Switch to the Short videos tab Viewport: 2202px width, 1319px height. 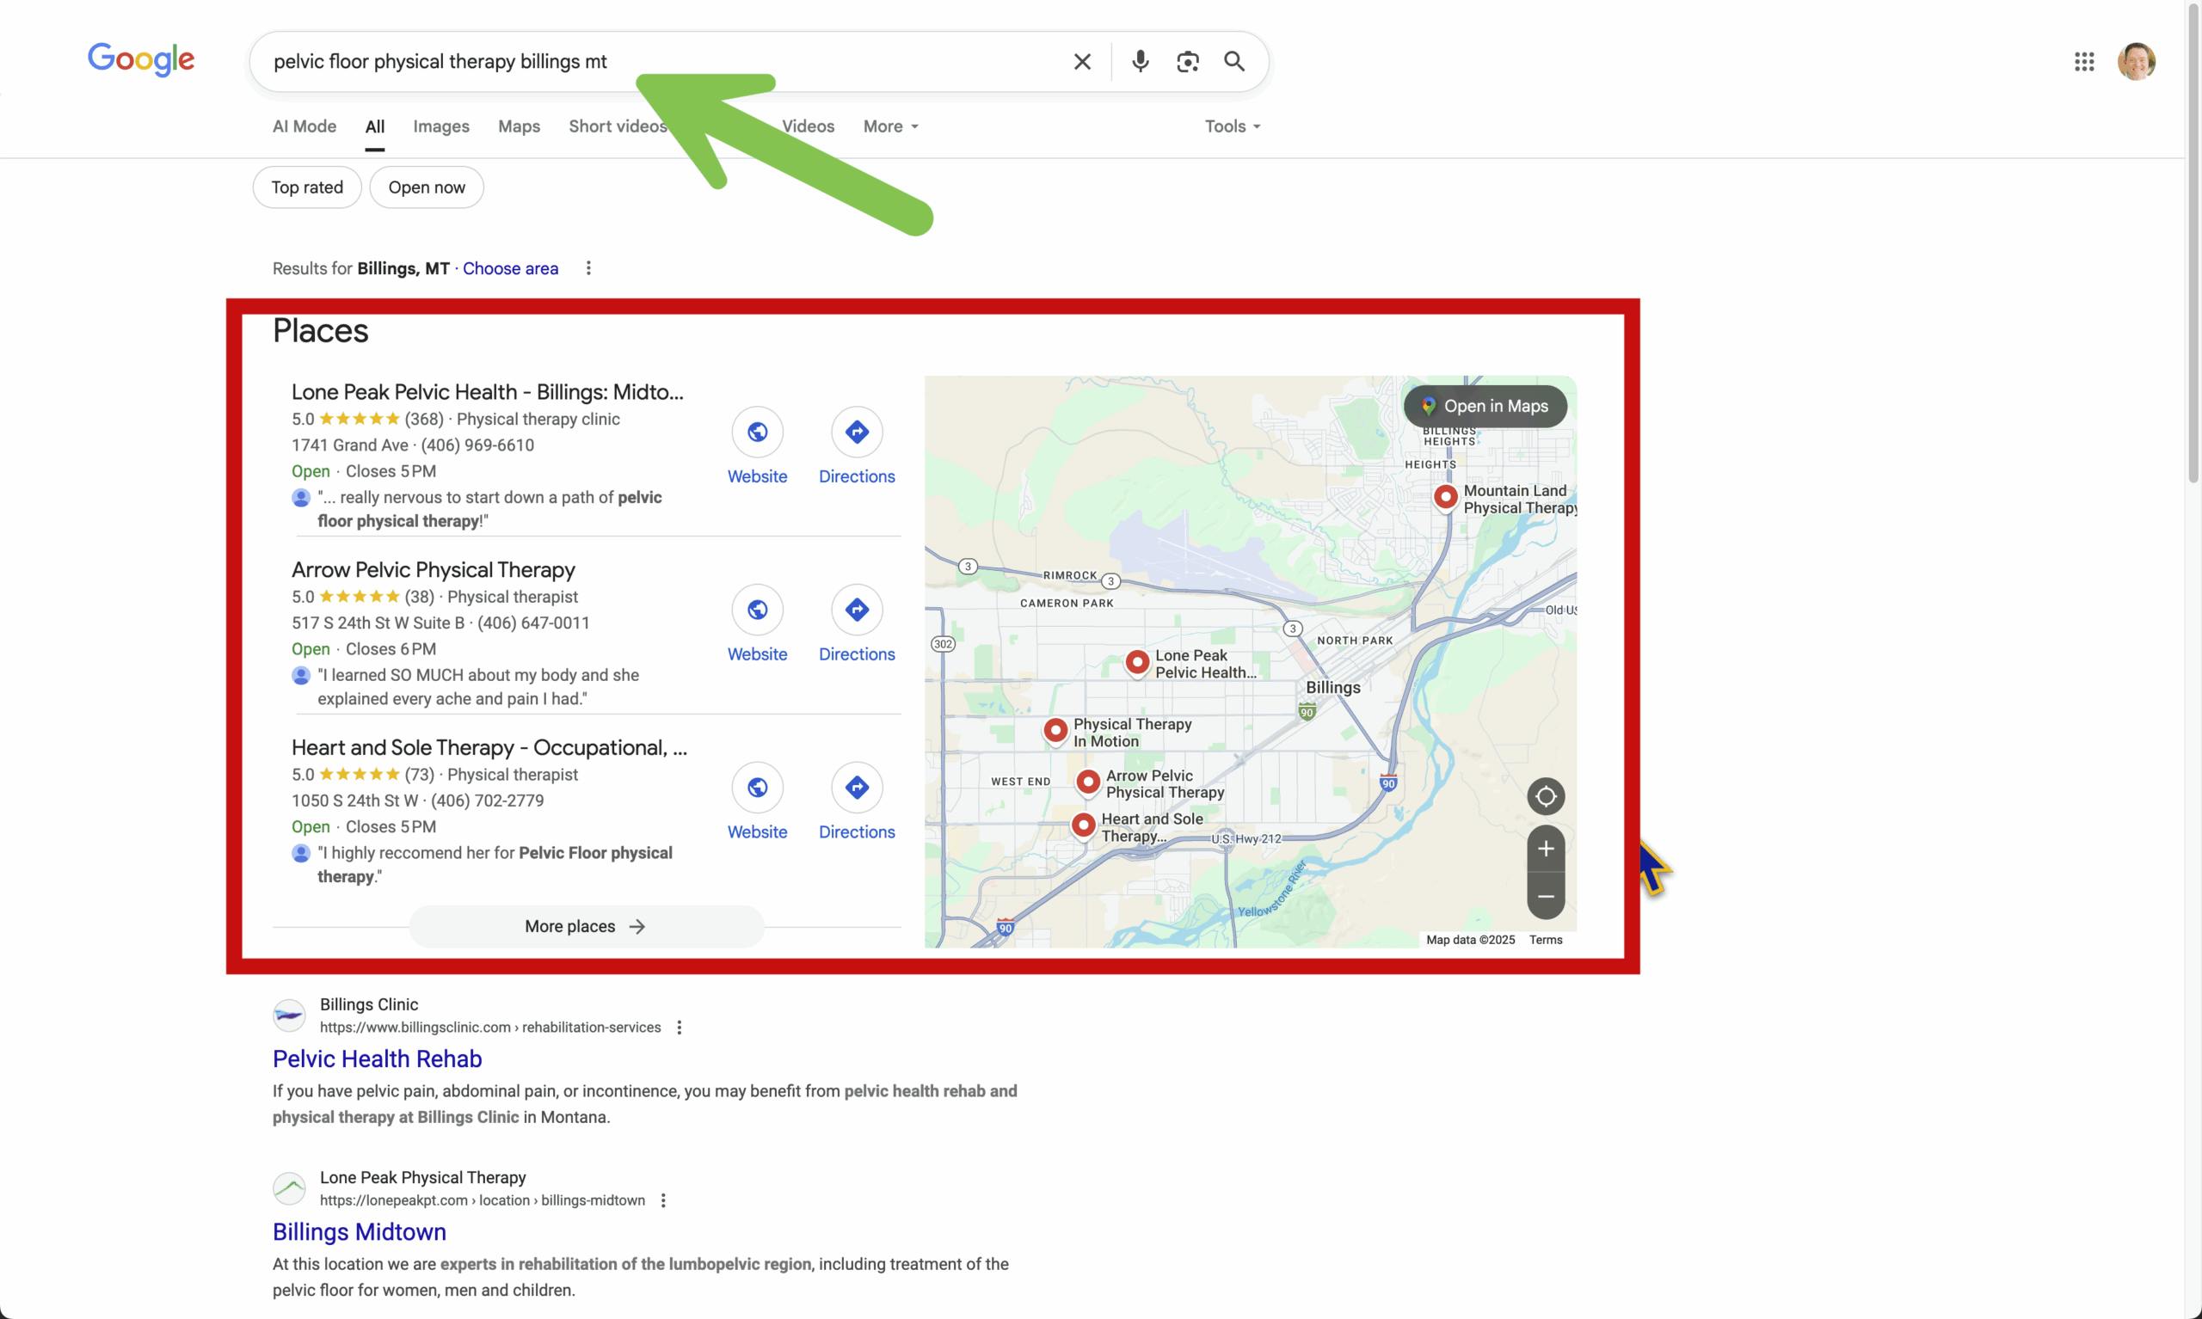(618, 126)
